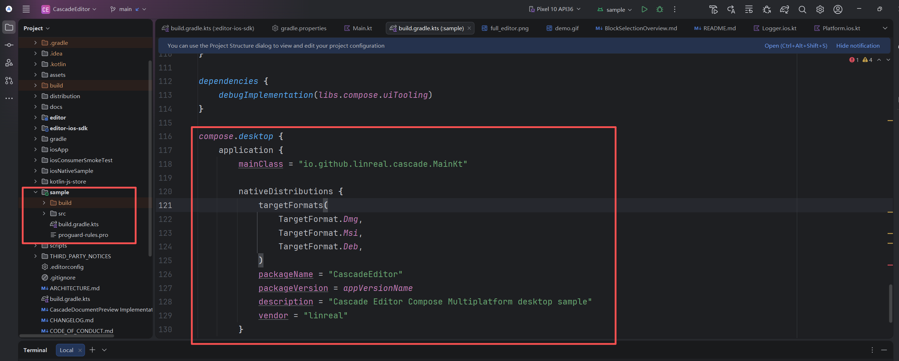The width and height of the screenshot is (899, 361).
Task: Open the sample run configuration dropdown
Action: click(615, 10)
